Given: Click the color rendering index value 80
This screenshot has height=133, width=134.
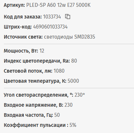Looking at the screenshot, I should 74,61.
